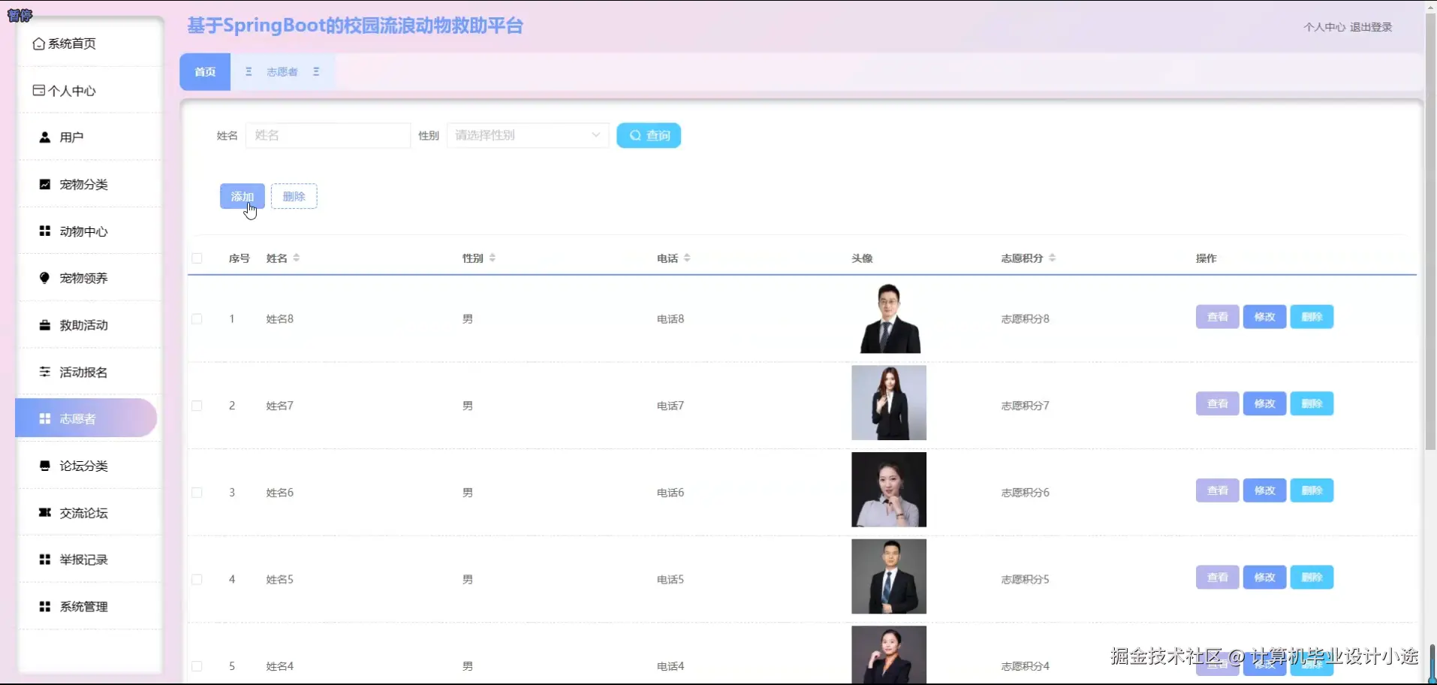Viewport: 1437px width, 685px height.
Task: Sort by 姓名 column arrows
Action: [x=297, y=258]
